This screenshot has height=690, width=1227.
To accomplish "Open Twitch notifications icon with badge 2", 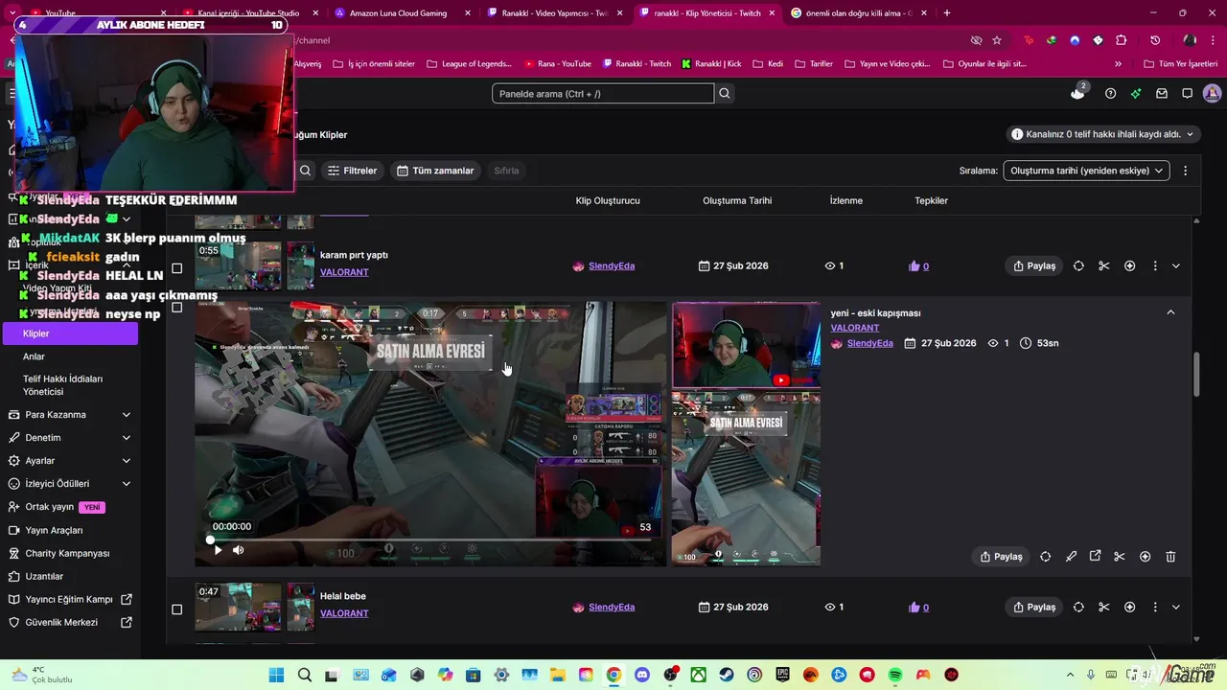I will coord(1078,92).
